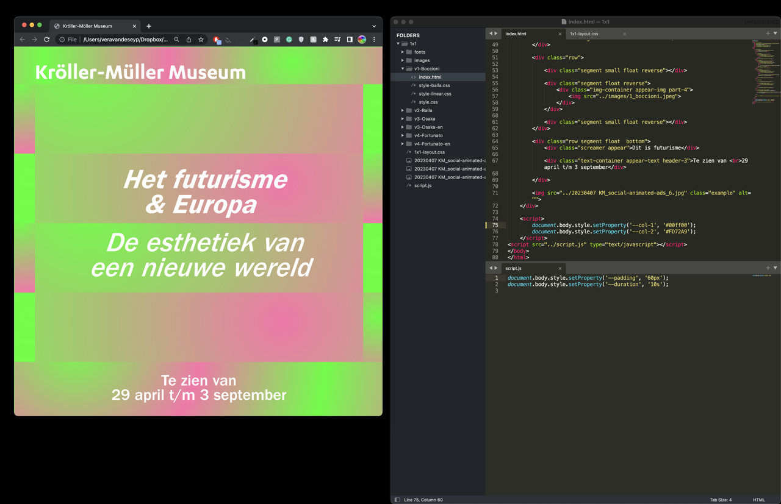This screenshot has height=504, width=781.
Task: Open the Chrome Extensions puzzle icon
Action: [x=325, y=40]
